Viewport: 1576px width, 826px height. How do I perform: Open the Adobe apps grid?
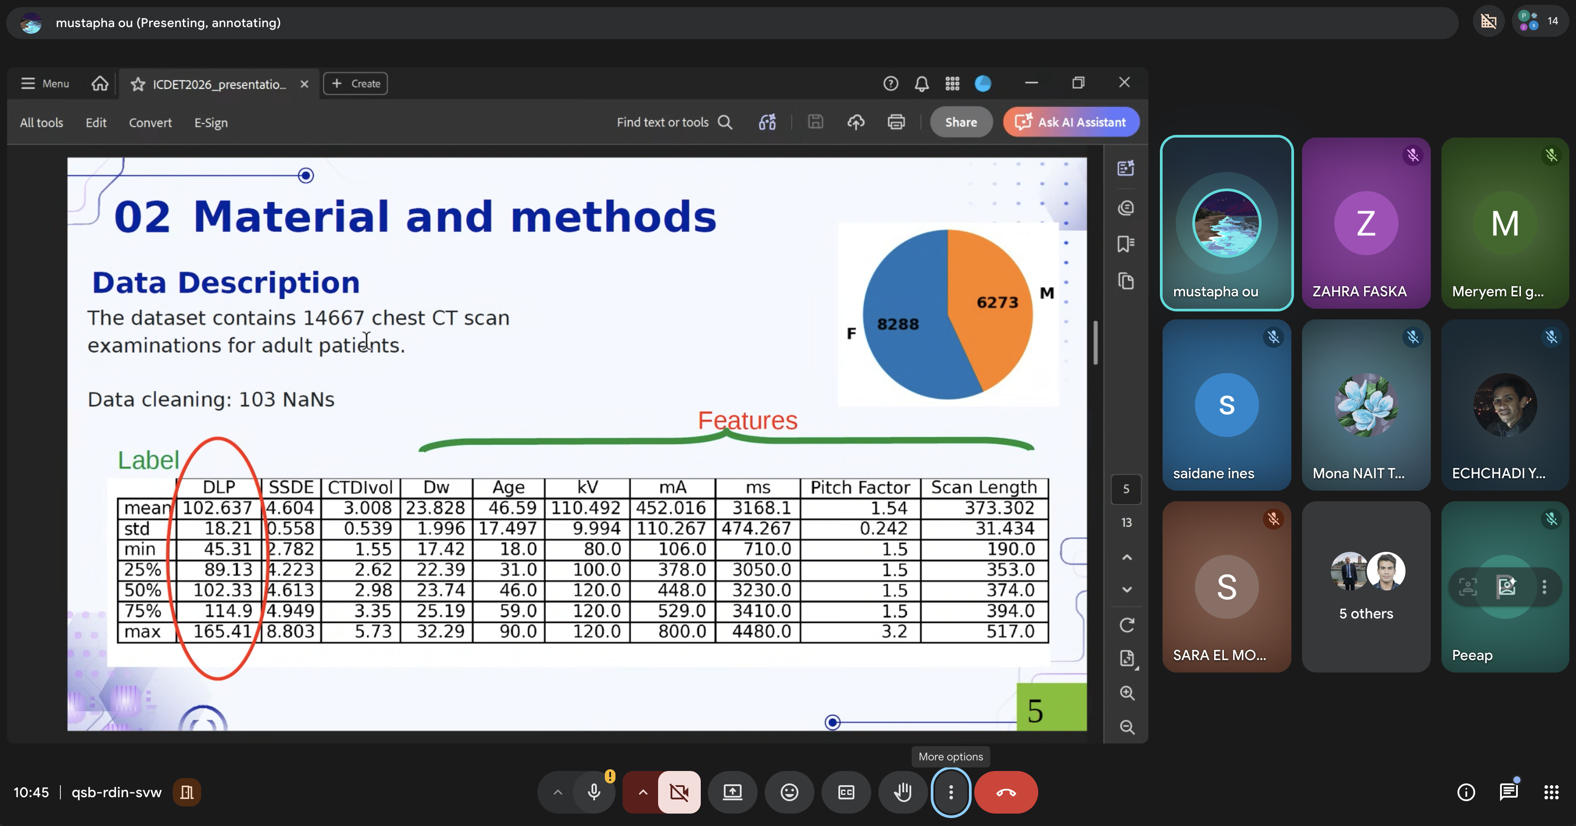point(952,84)
